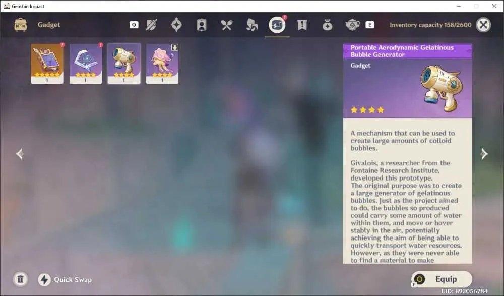Click the four-star rating in details panel
The image size is (504, 296).
367,110
